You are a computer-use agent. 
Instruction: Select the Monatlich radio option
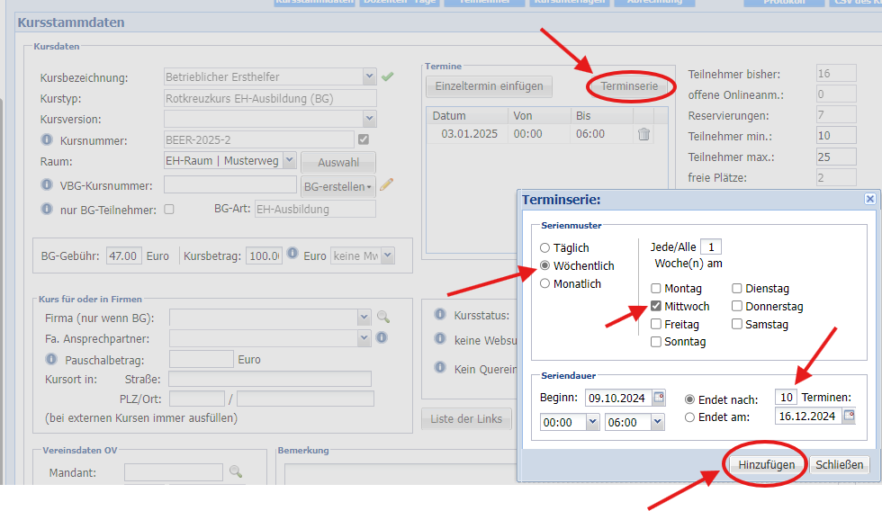544,283
